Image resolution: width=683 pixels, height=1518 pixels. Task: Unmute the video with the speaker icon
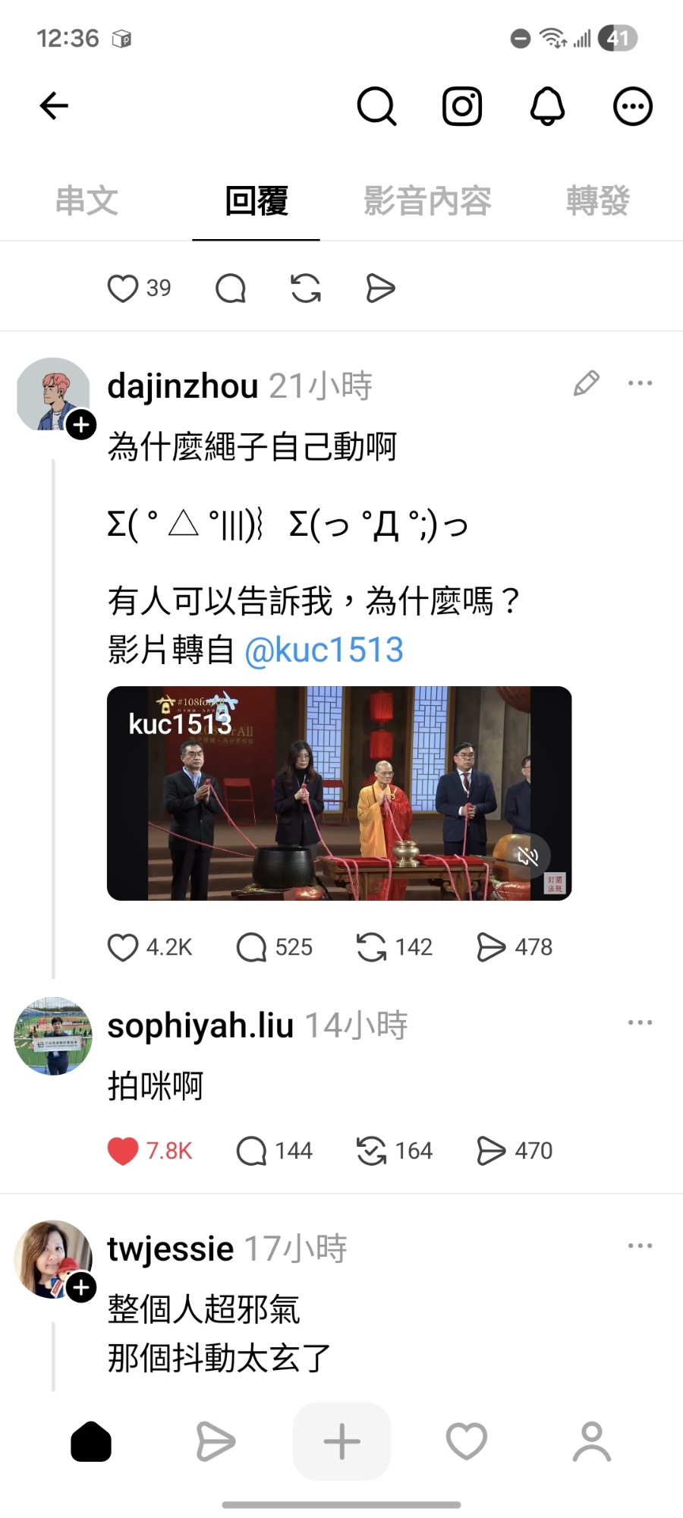tap(527, 857)
